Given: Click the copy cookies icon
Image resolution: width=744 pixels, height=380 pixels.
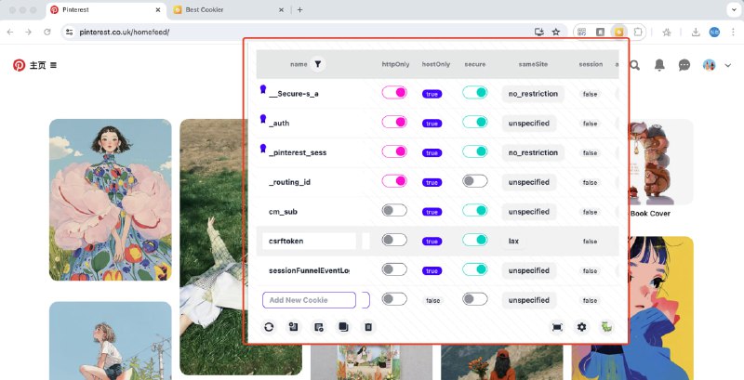Looking at the screenshot, I should pos(343,327).
